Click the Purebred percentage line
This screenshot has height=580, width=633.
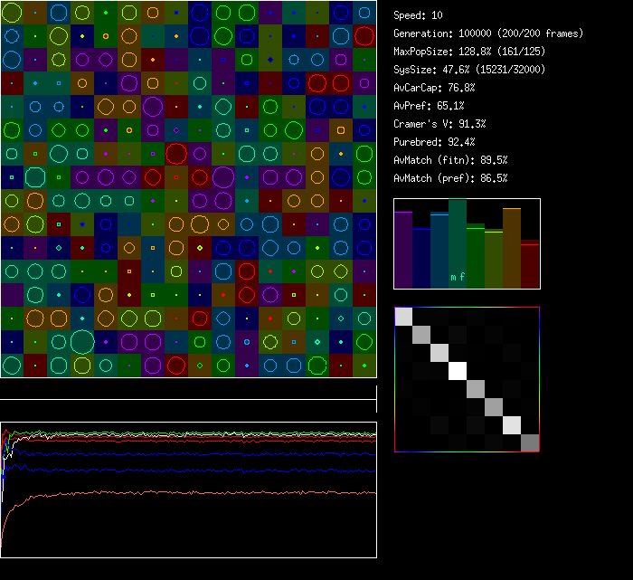(437, 142)
